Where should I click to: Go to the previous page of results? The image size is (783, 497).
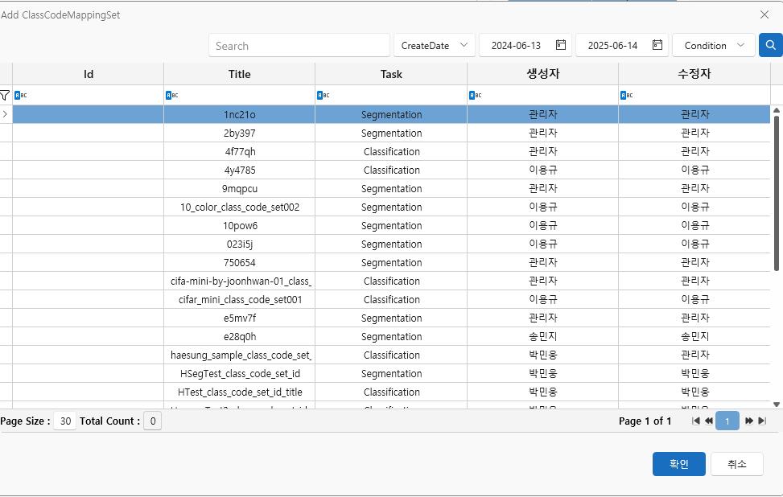(709, 421)
